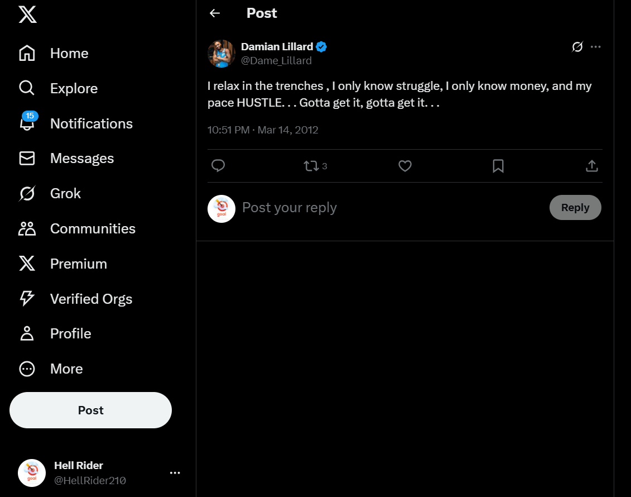Expand the More sidebar menu
Image resolution: width=631 pixels, height=497 pixels.
27,369
